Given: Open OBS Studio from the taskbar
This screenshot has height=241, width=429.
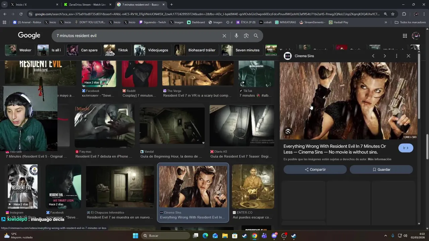Looking at the screenshot, I should point(284,236).
